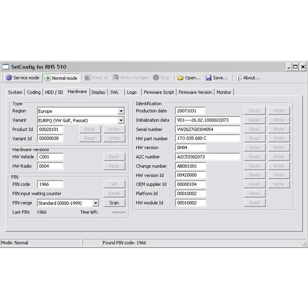Click the OEM supplier Id field

click(191, 184)
